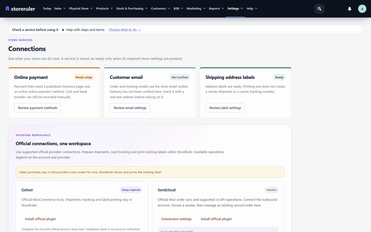Image resolution: width=371 pixels, height=232 pixels.
Task: Click Review label settings button
Action: 225,108
